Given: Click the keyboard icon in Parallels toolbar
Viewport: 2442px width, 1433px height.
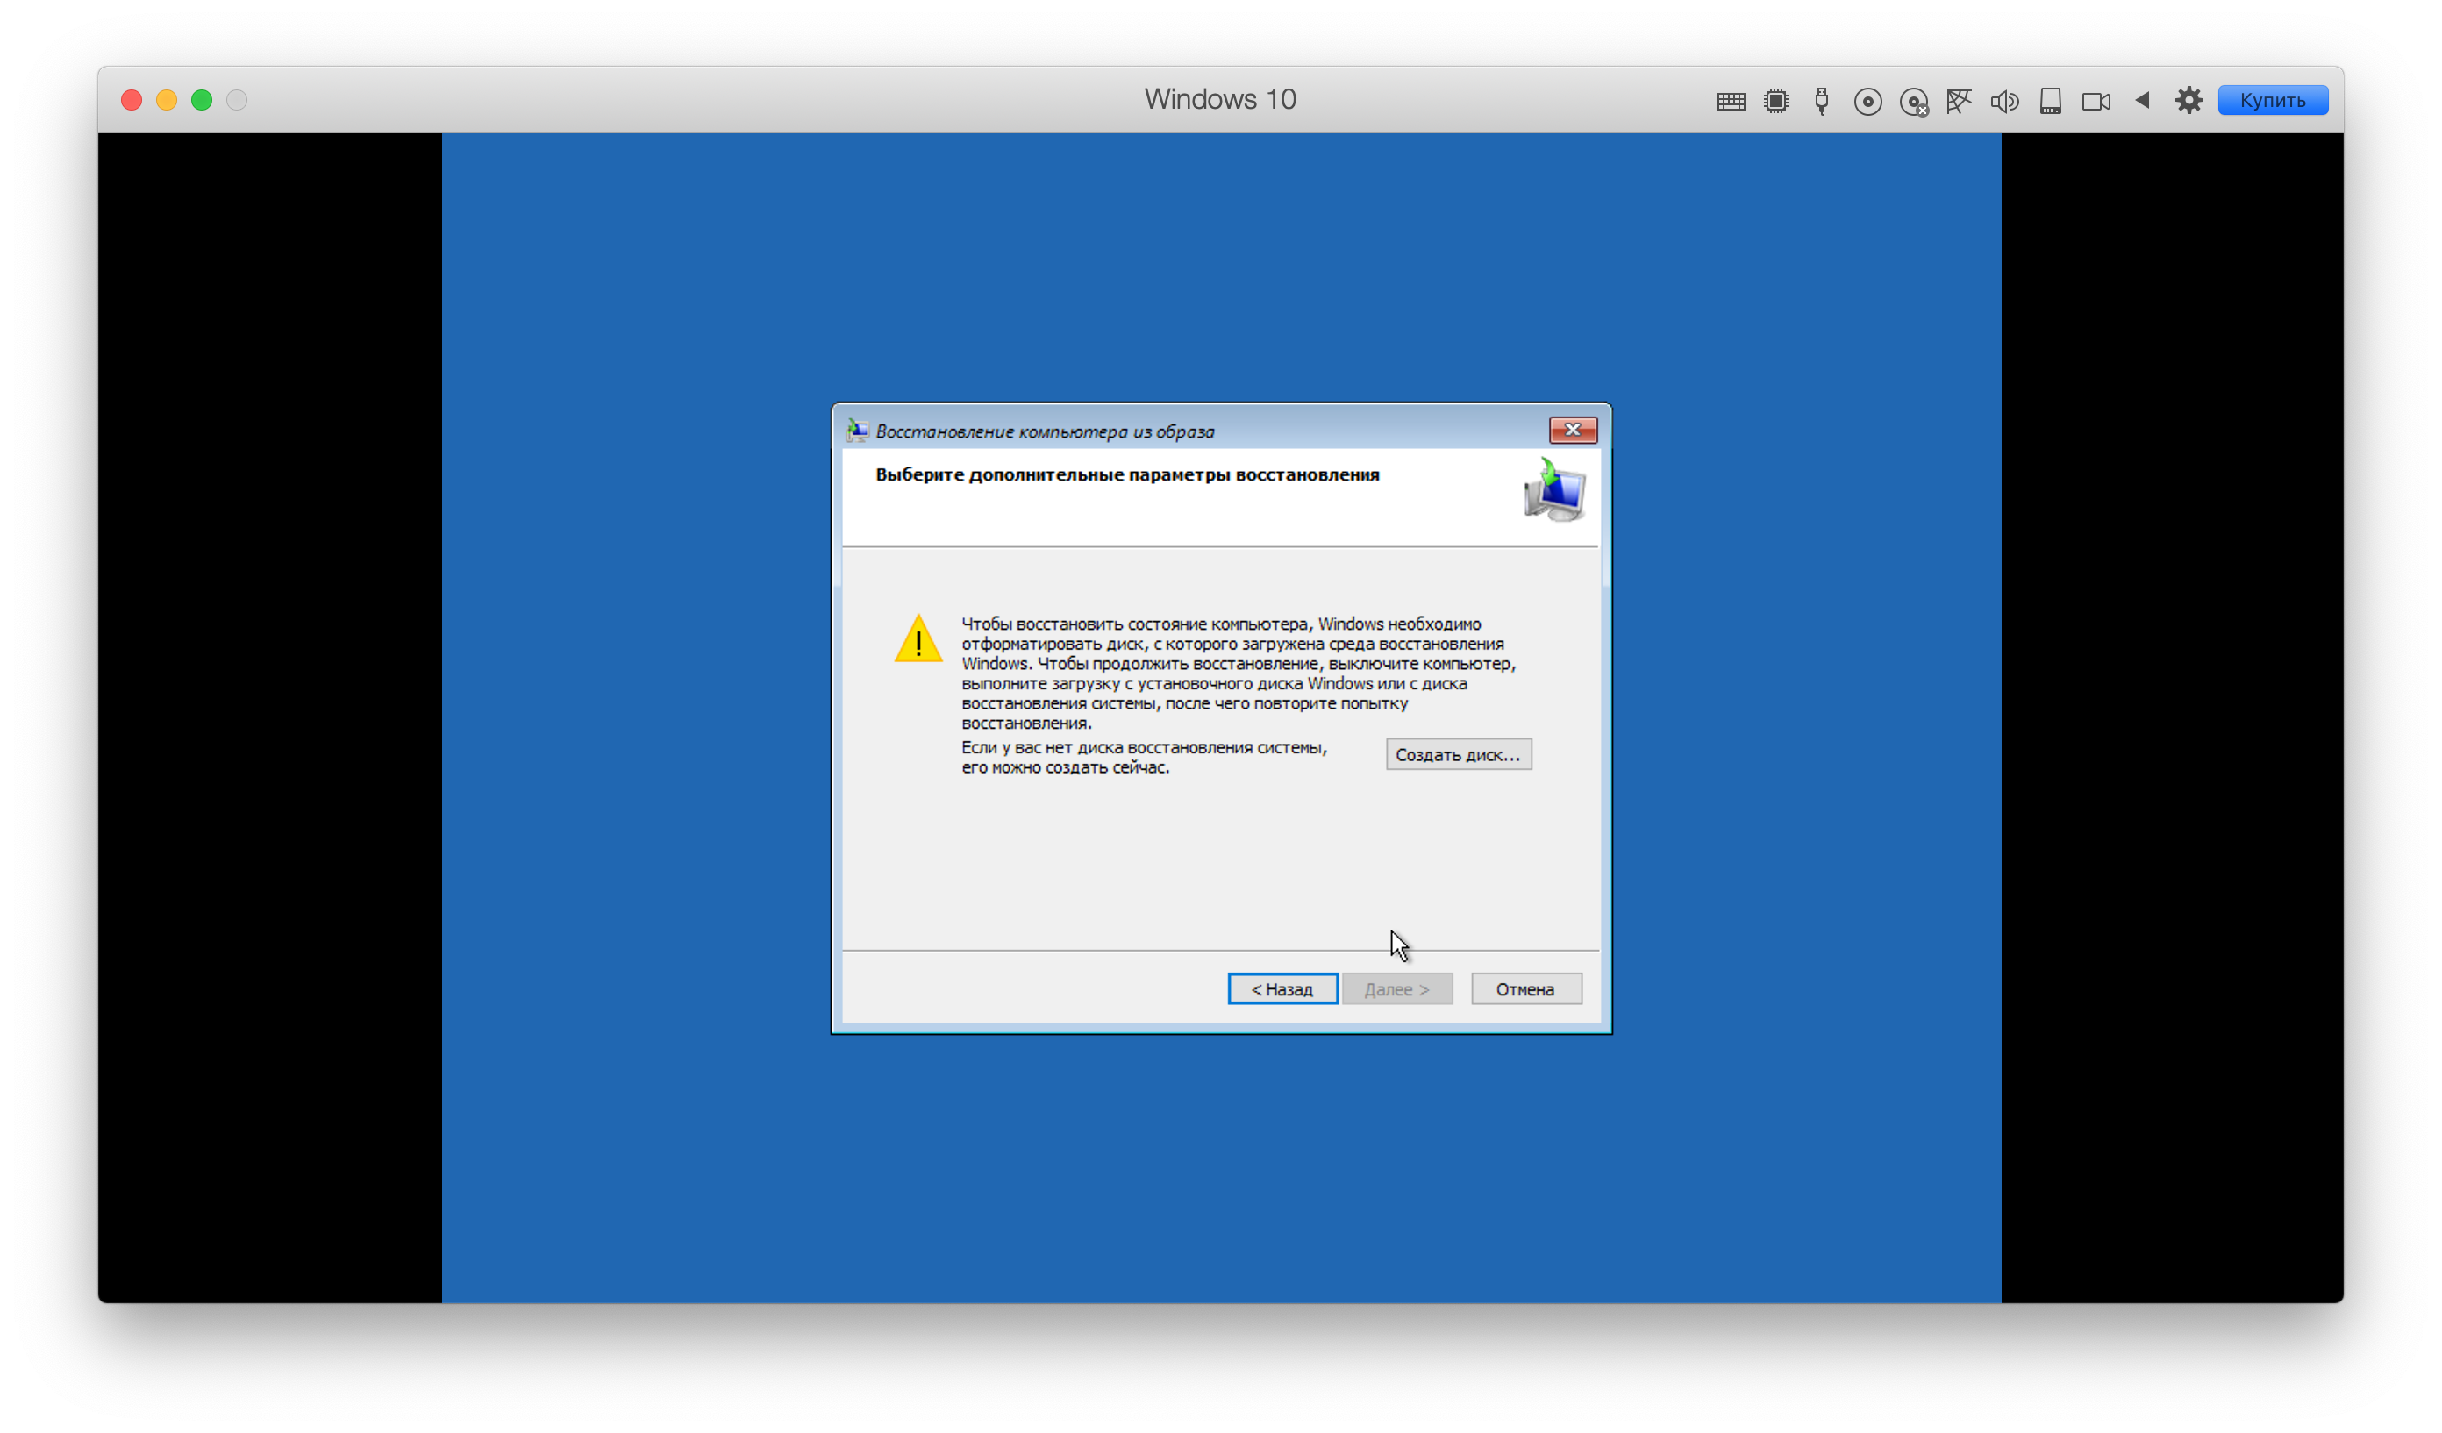Looking at the screenshot, I should (x=1730, y=101).
